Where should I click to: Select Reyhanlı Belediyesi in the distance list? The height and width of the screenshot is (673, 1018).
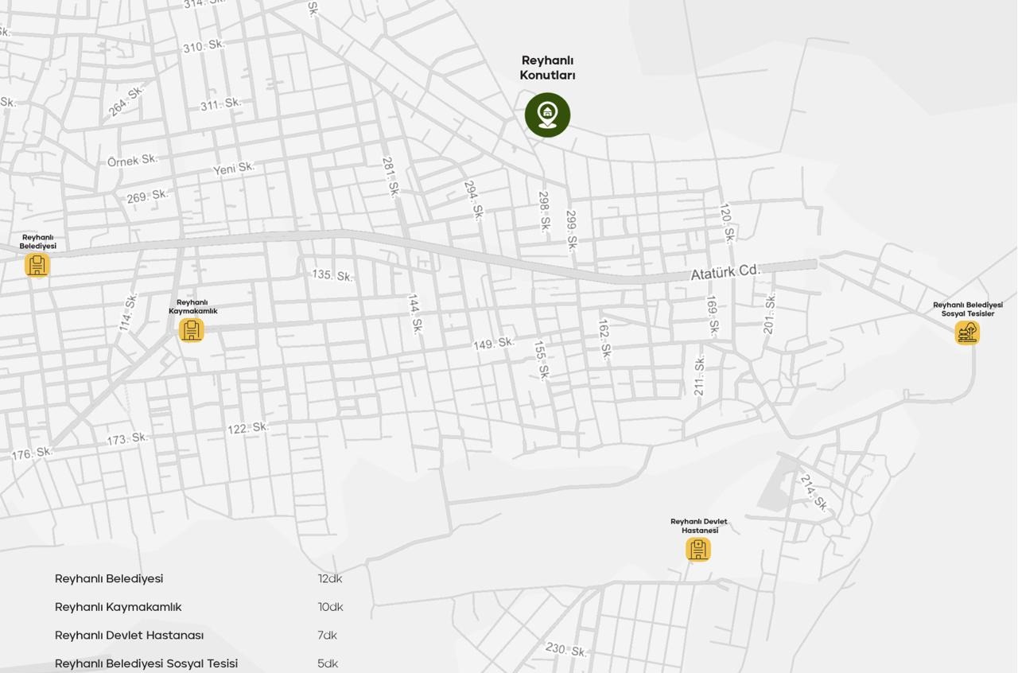pyautogui.click(x=109, y=578)
